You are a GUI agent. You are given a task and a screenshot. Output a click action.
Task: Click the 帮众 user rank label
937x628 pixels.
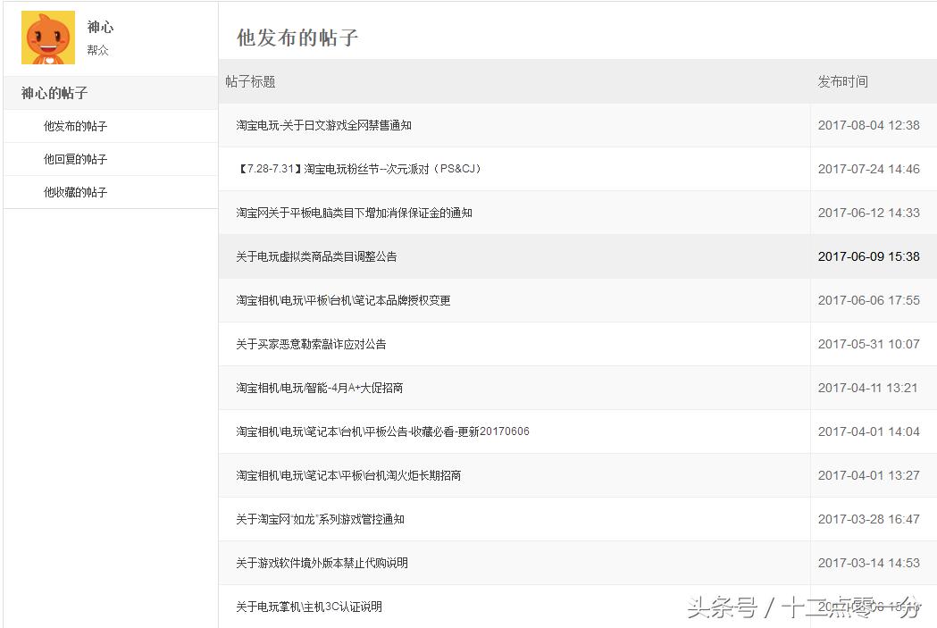click(x=98, y=50)
